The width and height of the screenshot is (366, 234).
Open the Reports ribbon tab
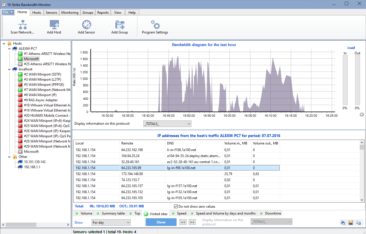(103, 13)
